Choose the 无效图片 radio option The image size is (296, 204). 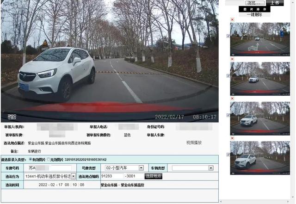(x=49, y=160)
